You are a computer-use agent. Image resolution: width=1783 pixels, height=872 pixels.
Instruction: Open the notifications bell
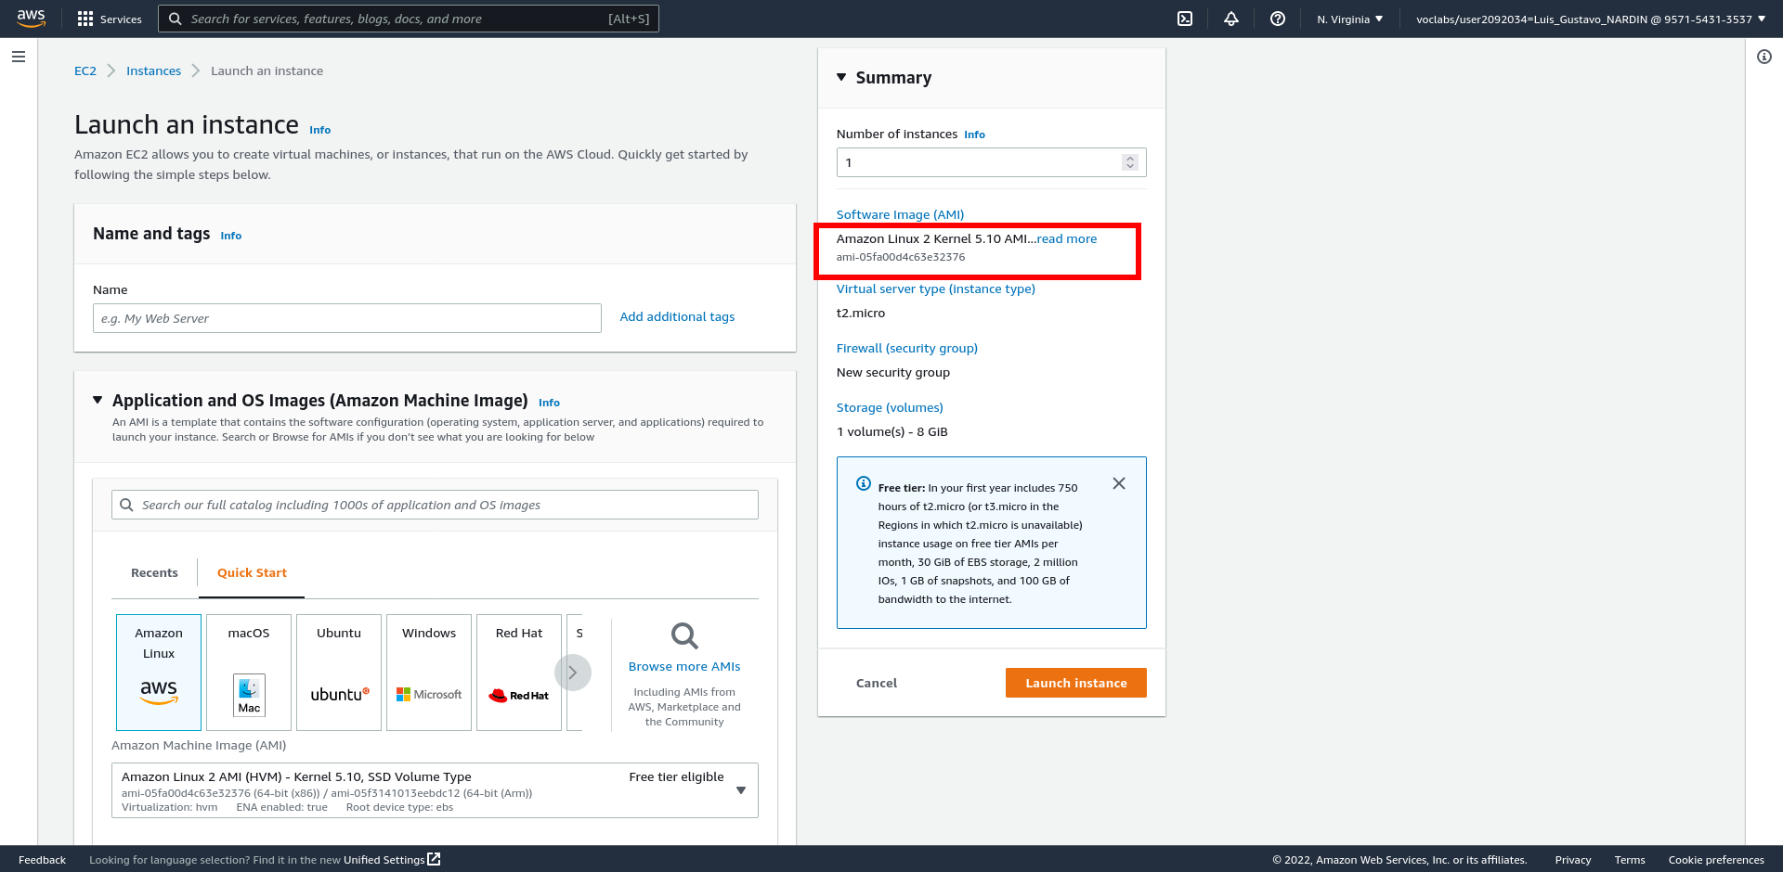[x=1231, y=19]
